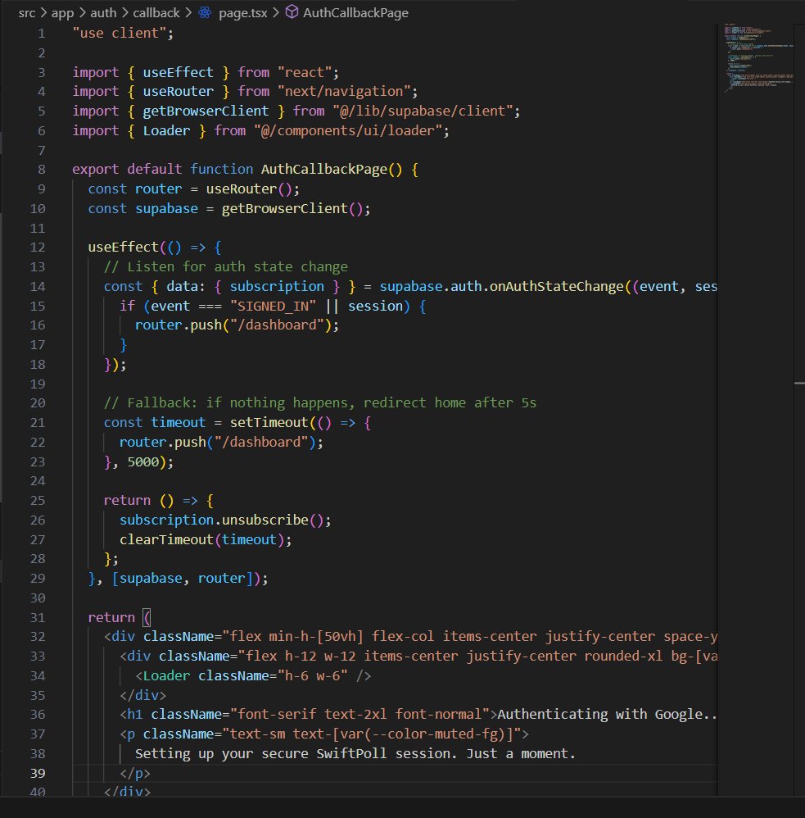Select the AuthCallbackPage symbol breadcrumb
Image resolution: width=805 pixels, height=818 pixels.
click(x=355, y=13)
